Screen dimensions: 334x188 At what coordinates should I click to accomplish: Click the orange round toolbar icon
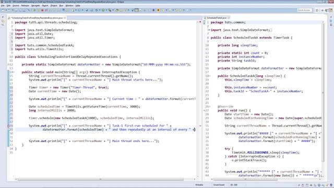pyautogui.click(x=158, y=10)
